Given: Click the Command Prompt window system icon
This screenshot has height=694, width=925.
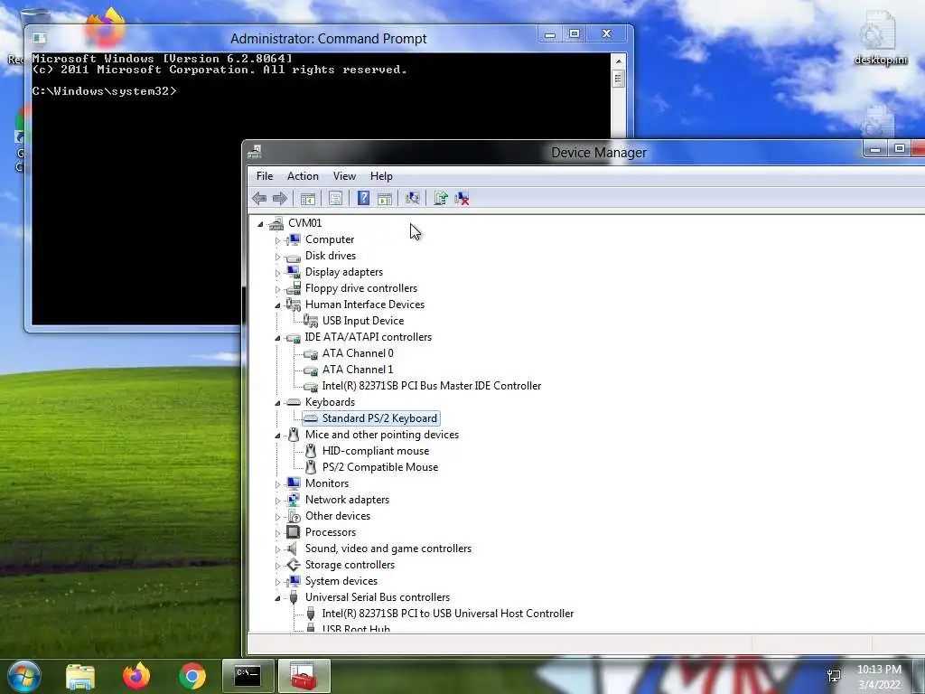Looking at the screenshot, I should tap(39, 38).
